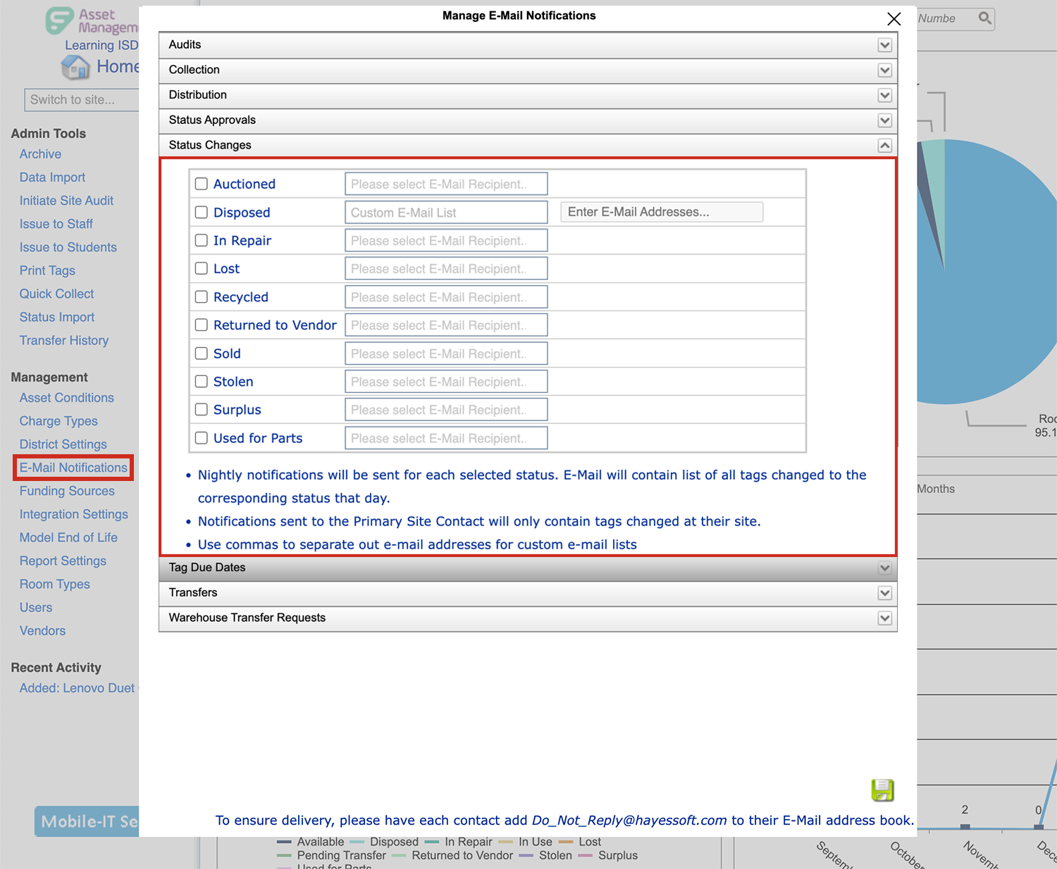Toggle the Returned to Vendor checkbox
This screenshot has height=869, width=1057.
pos(202,325)
